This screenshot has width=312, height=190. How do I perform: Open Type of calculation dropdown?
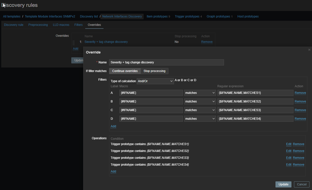pyautogui.click(x=155, y=81)
